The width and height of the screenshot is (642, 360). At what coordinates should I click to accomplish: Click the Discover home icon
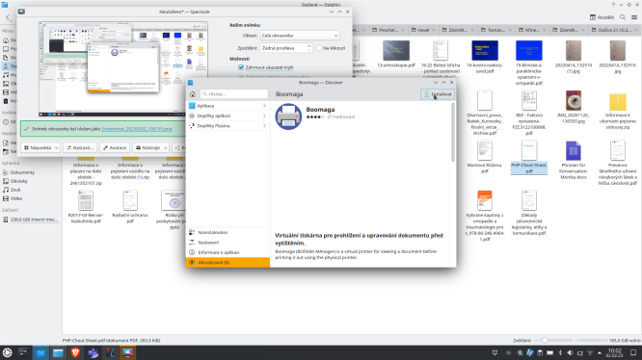point(193,94)
